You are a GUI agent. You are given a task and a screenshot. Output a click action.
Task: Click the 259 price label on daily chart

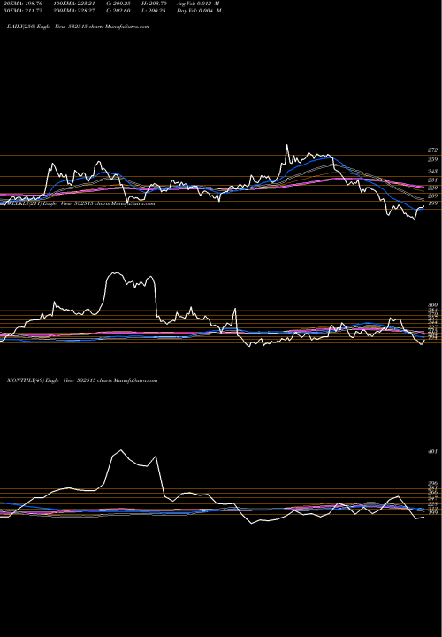pyautogui.click(x=432, y=159)
